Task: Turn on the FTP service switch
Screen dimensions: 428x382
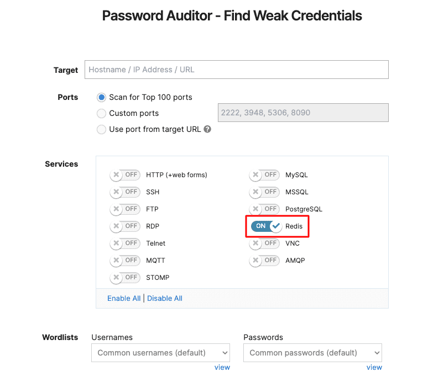Action: click(x=125, y=209)
